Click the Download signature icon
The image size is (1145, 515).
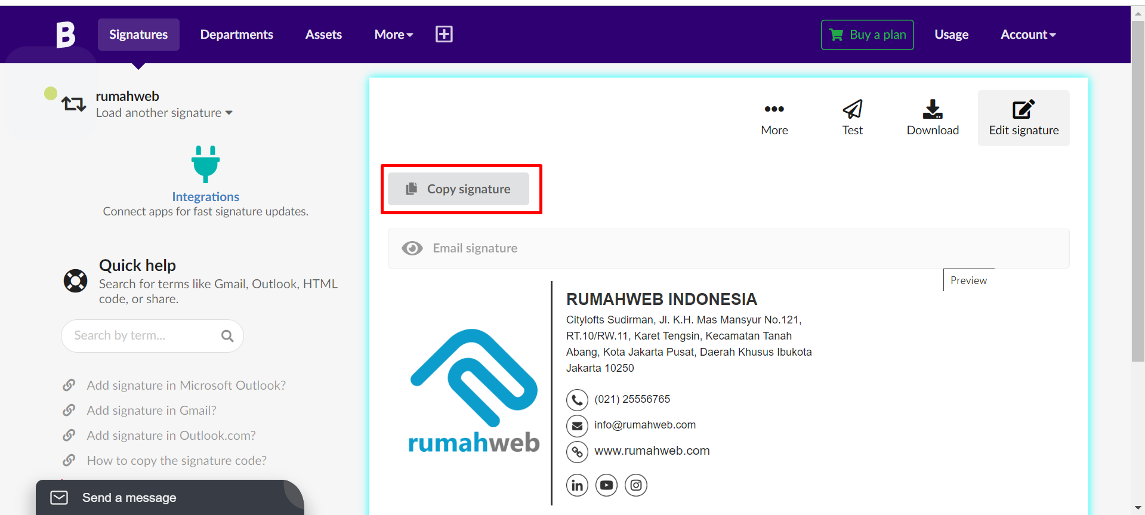(x=933, y=118)
